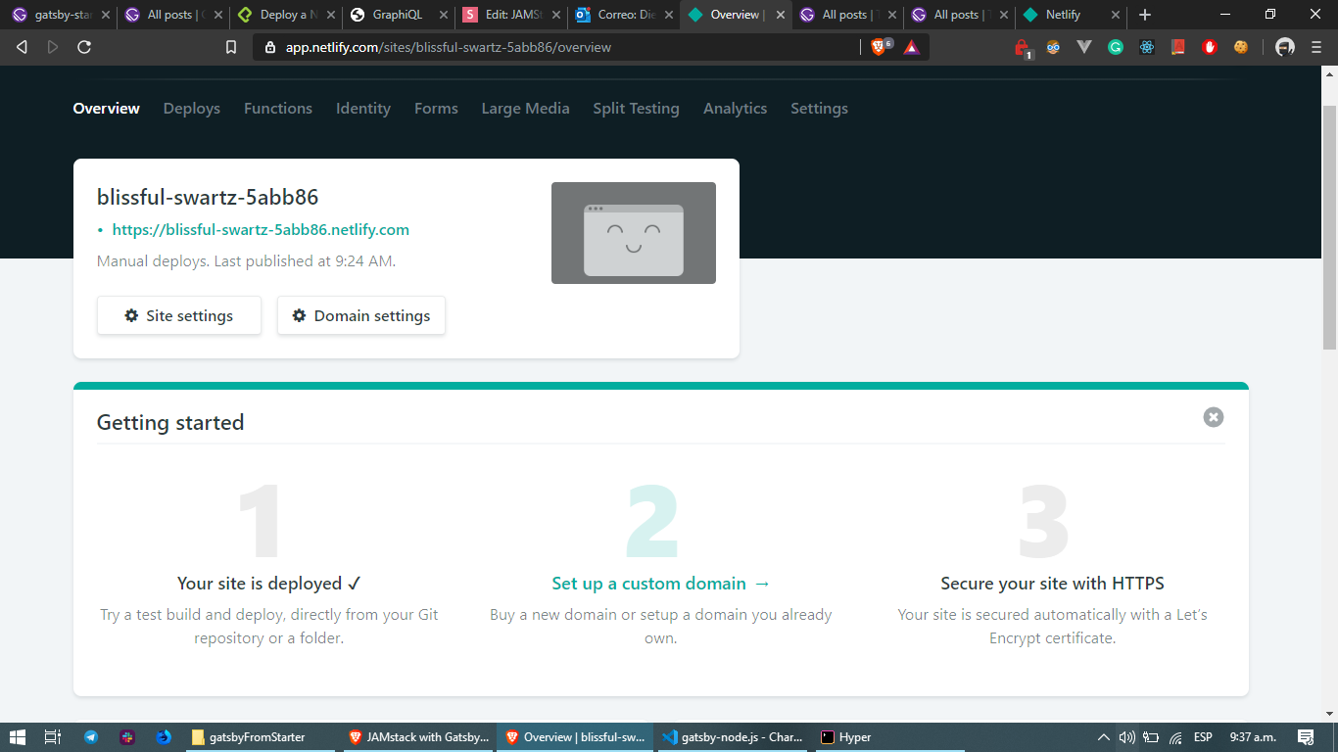Open the Settings navigation tab

coord(819,109)
